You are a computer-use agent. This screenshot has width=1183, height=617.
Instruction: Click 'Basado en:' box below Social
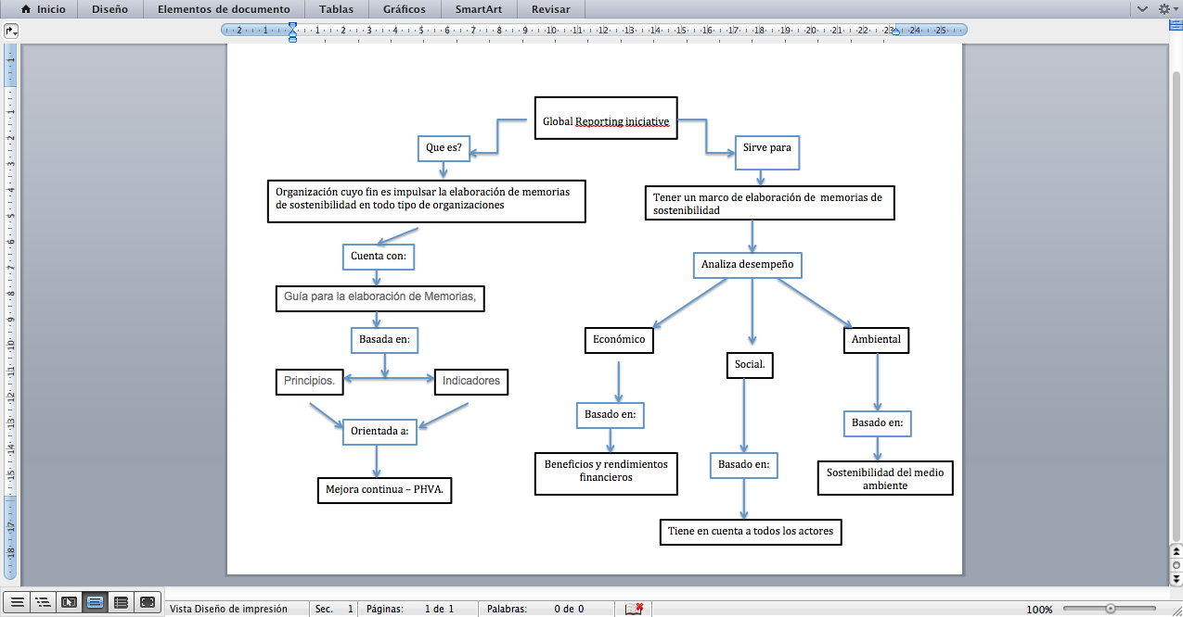(743, 465)
